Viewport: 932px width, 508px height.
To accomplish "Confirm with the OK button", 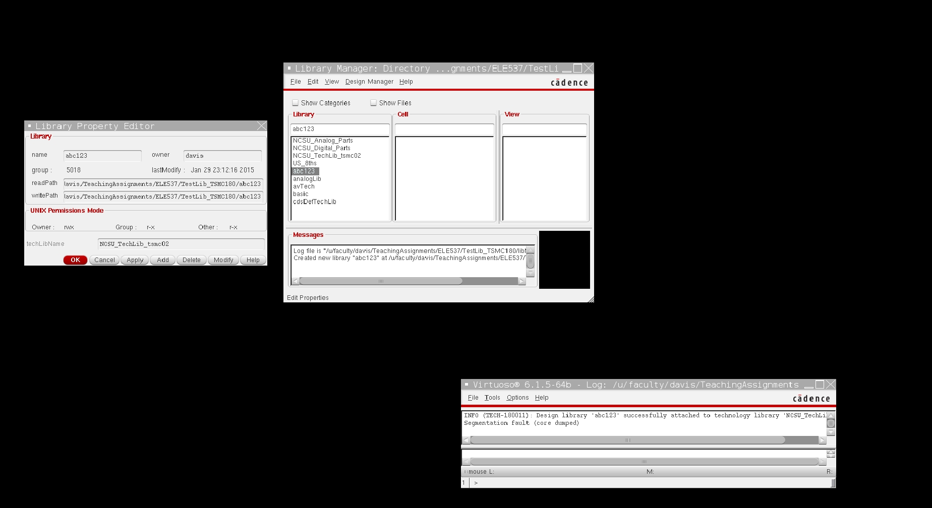I will pos(76,260).
